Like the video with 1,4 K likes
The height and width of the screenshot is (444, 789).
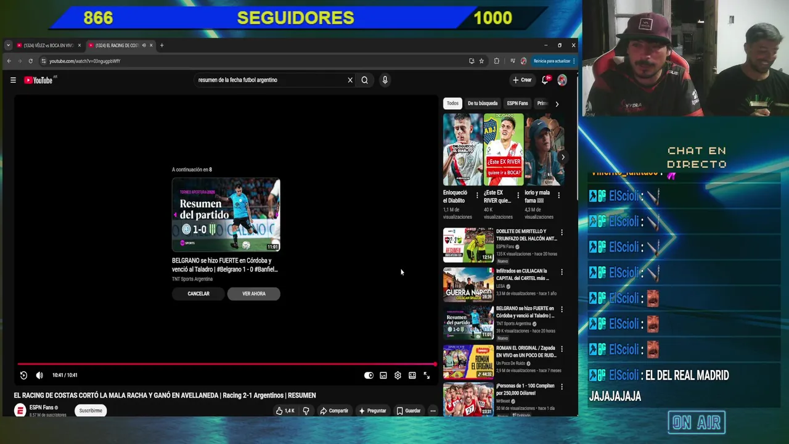click(285, 411)
